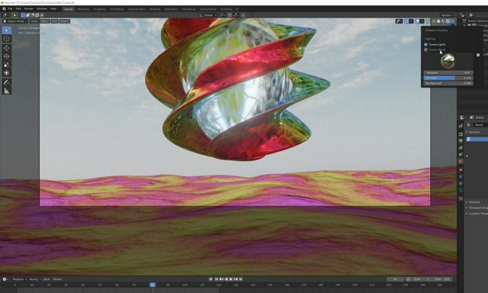The width and height of the screenshot is (488, 293).
Task: Open the Texture properties tab
Action: coord(461,198)
